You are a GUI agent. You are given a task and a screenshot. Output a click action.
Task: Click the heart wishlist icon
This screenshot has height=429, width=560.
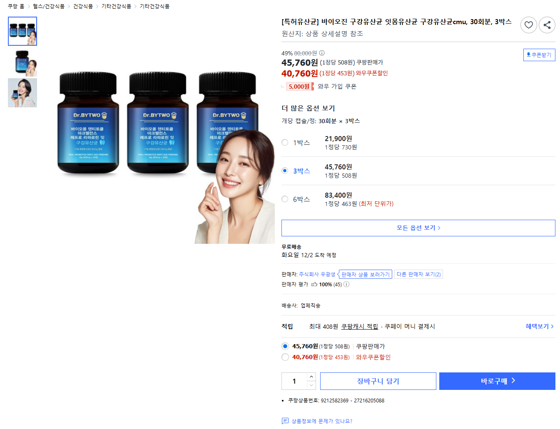[x=528, y=25]
